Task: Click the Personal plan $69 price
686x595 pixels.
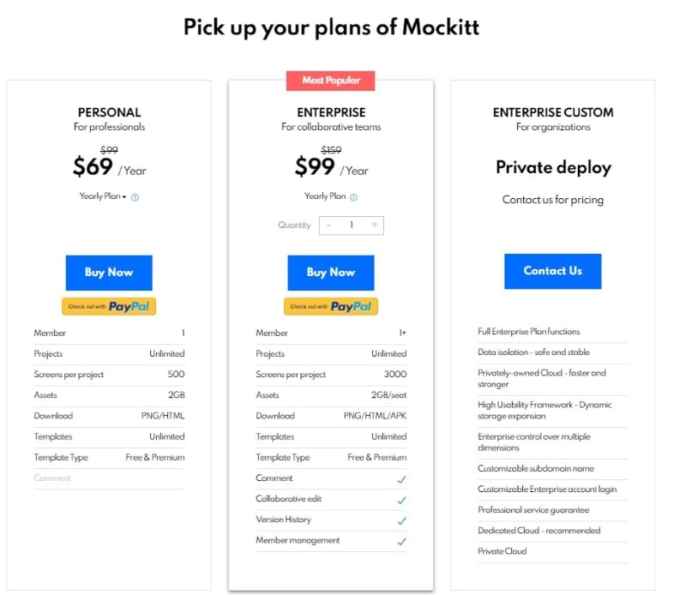Action: (93, 167)
